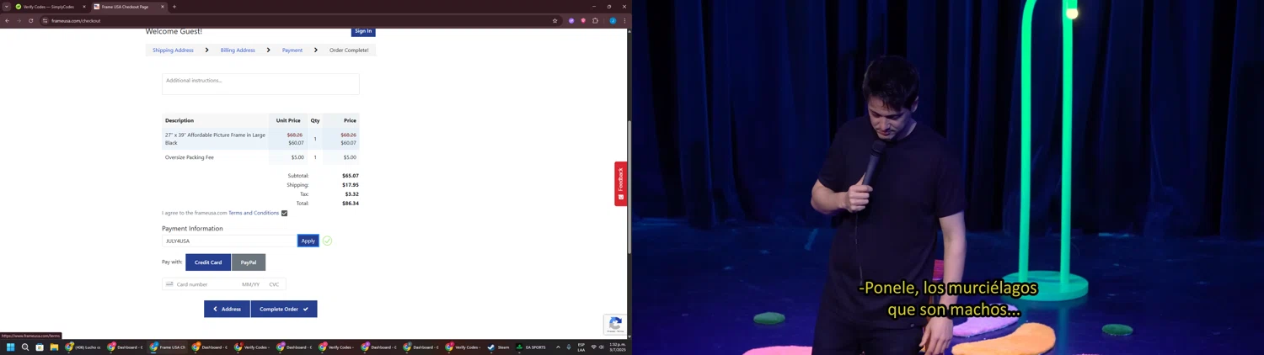Click the page vertical scrollbar

point(629,187)
